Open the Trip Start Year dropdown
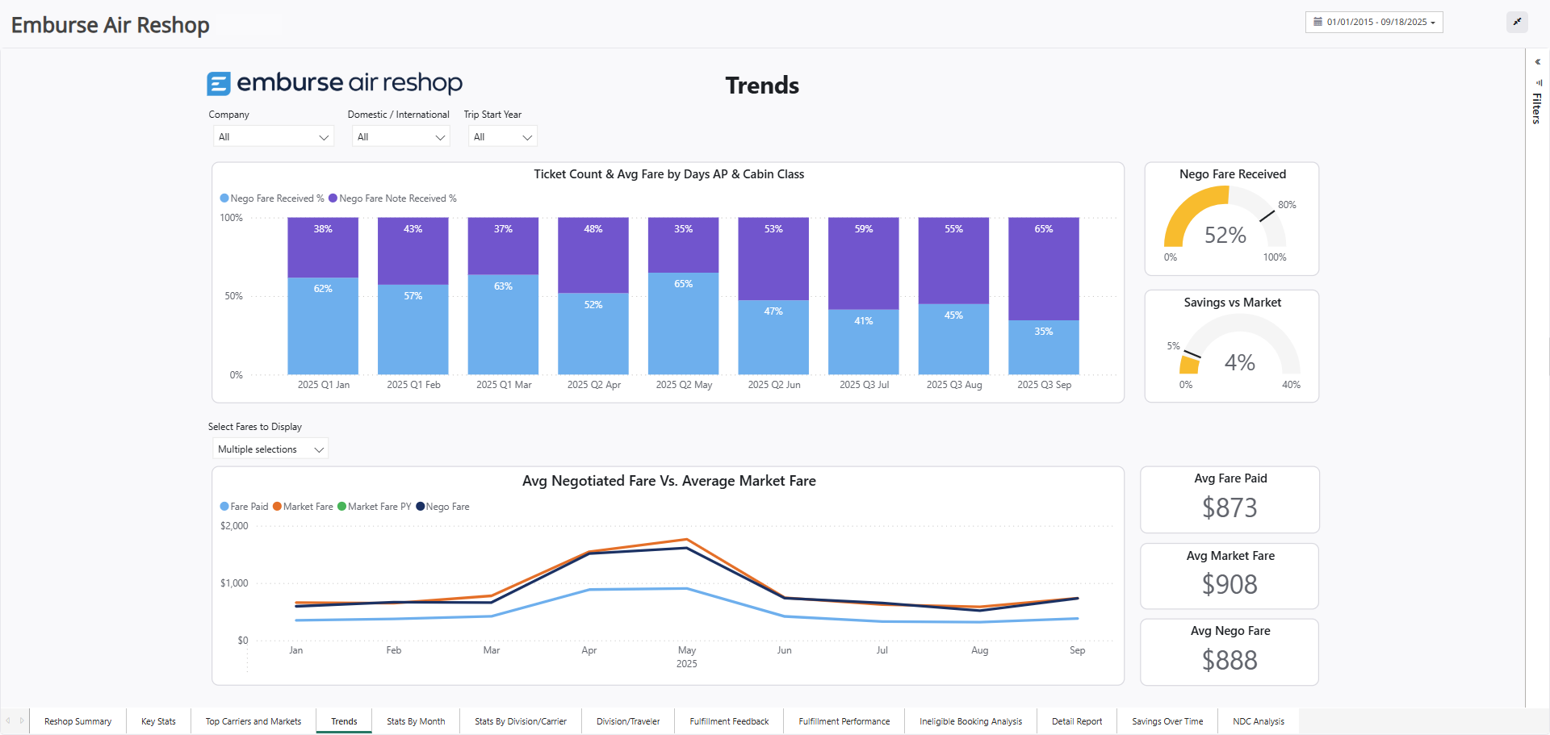This screenshot has width=1550, height=735. 502,136
